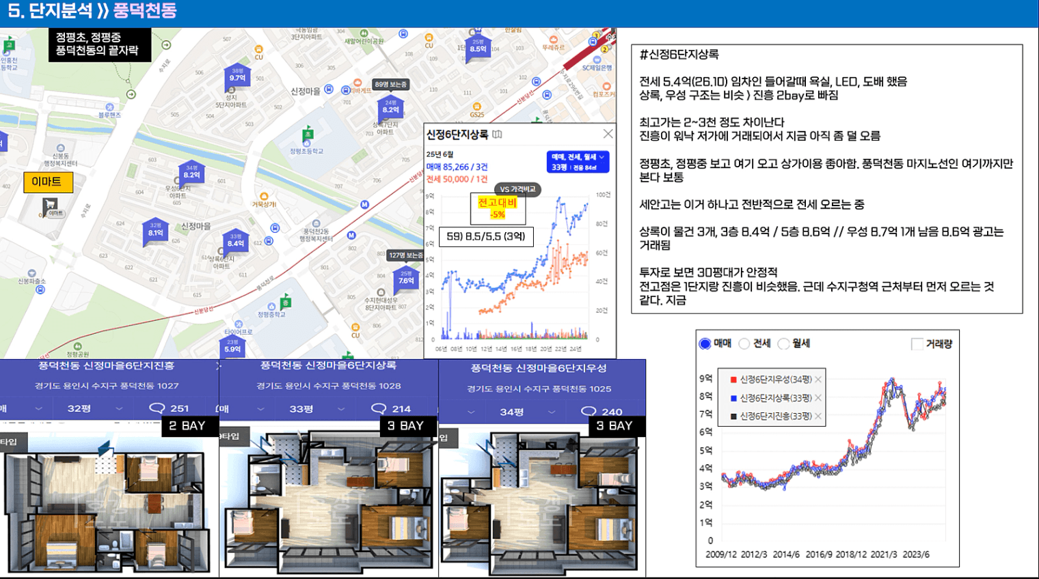The width and height of the screenshot is (1039, 579).
Task: Open map view icon beside 신정6단지상록 title
Action: coord(497,135)
